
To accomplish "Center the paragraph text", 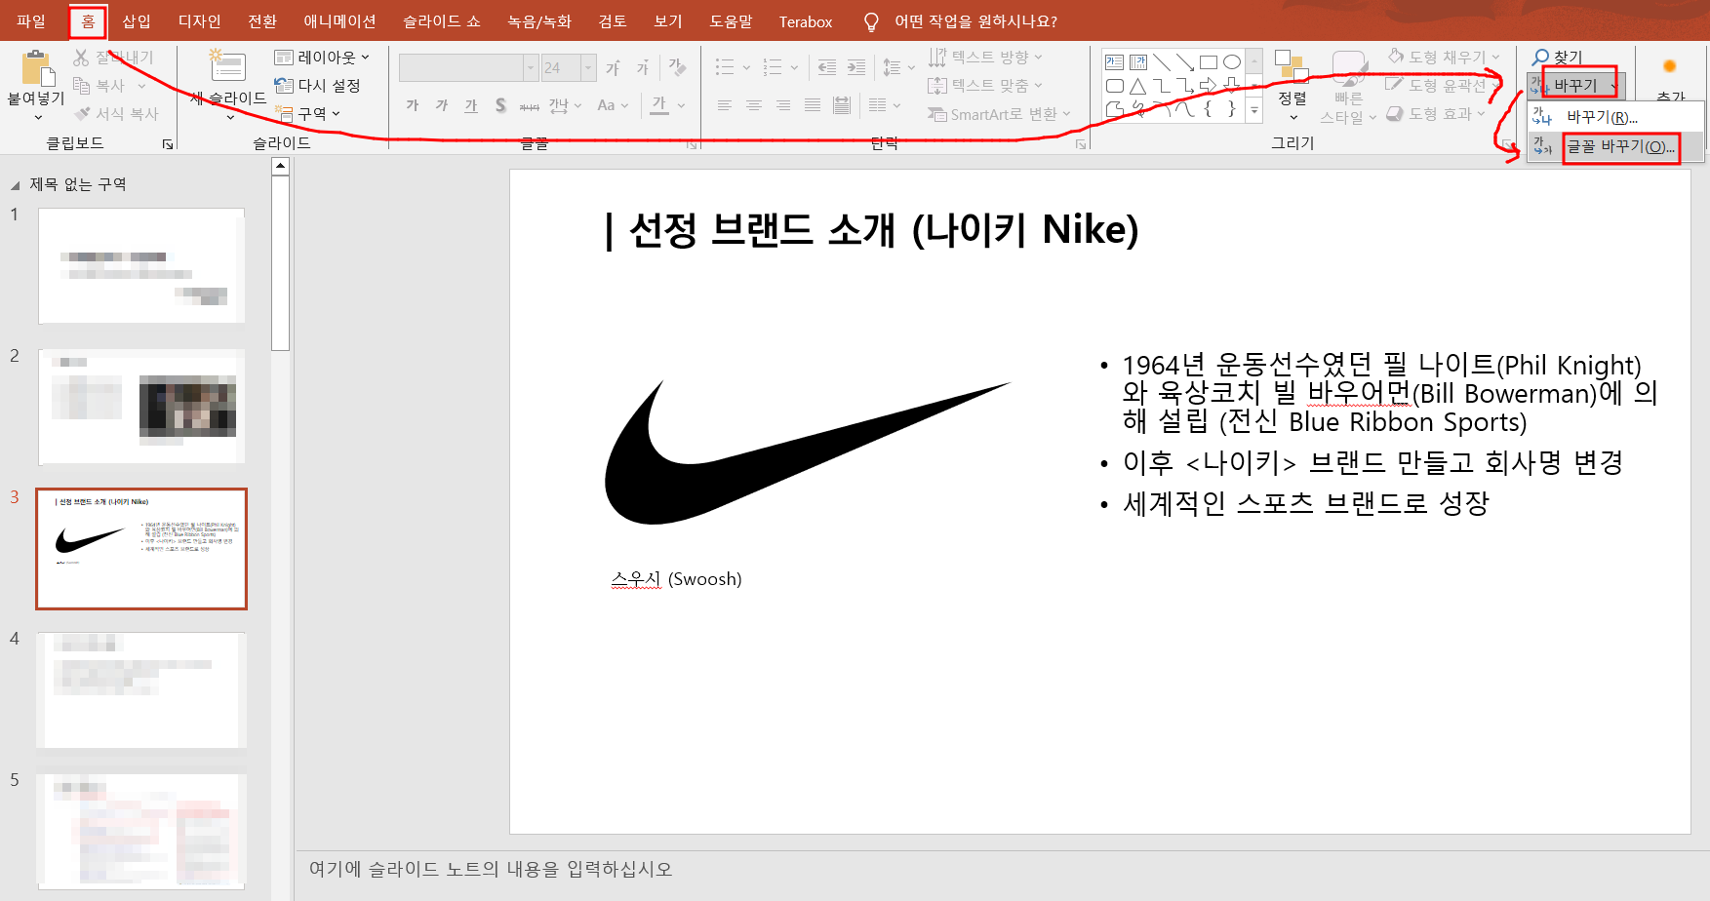I will coord(754,105).
